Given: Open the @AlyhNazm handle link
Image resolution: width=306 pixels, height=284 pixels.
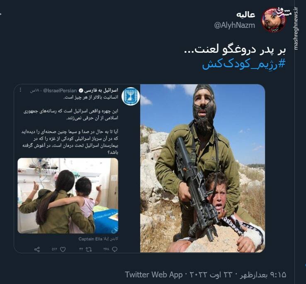Looking at the screenshot, I should click(234, 25).
